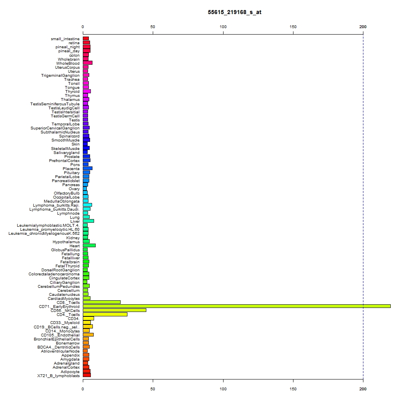Viewport: 402px width, 402px height.
Task: Click the TestisLeydigCell label
Action: coord(64,108)
